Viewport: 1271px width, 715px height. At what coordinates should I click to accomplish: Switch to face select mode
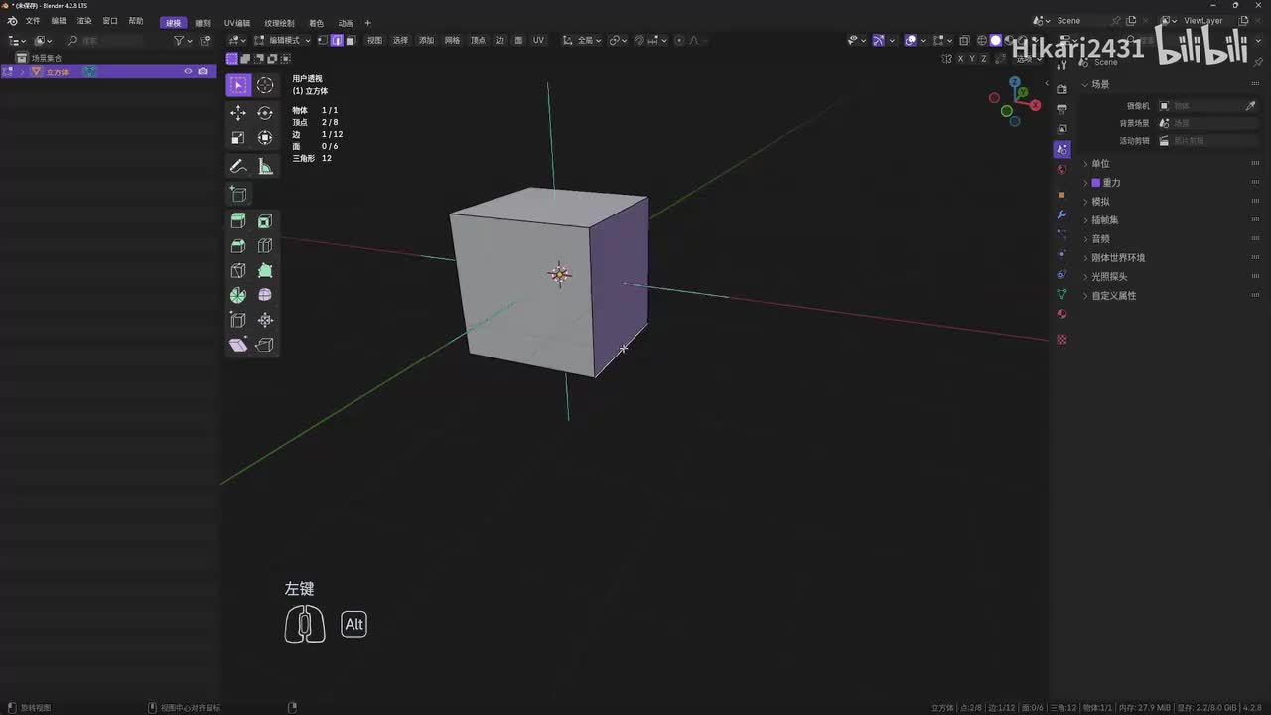(x=351, y=40)
